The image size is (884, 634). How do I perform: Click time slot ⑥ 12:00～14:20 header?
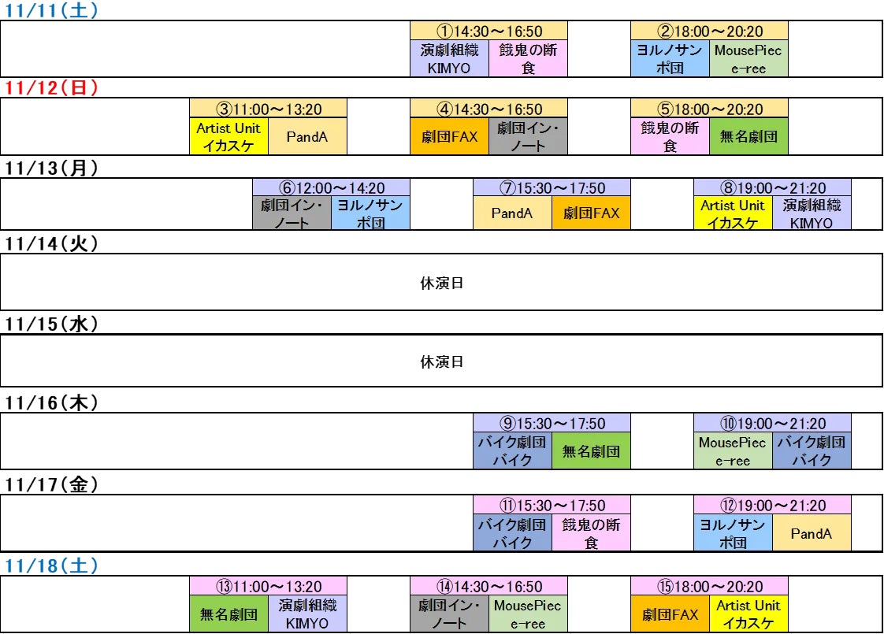[331, 188]
